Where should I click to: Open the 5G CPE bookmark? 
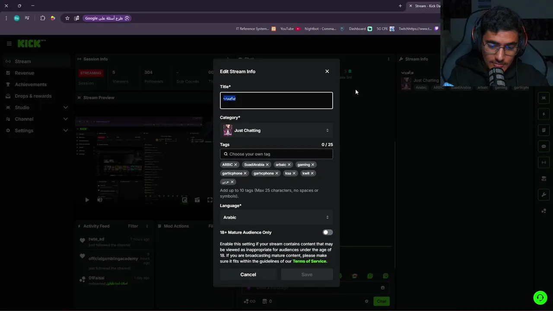(385, 29)
